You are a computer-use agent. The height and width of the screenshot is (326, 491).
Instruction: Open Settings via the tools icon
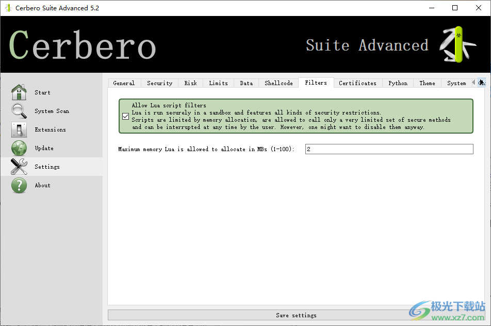pyautogui.click(x=19, y=167)
